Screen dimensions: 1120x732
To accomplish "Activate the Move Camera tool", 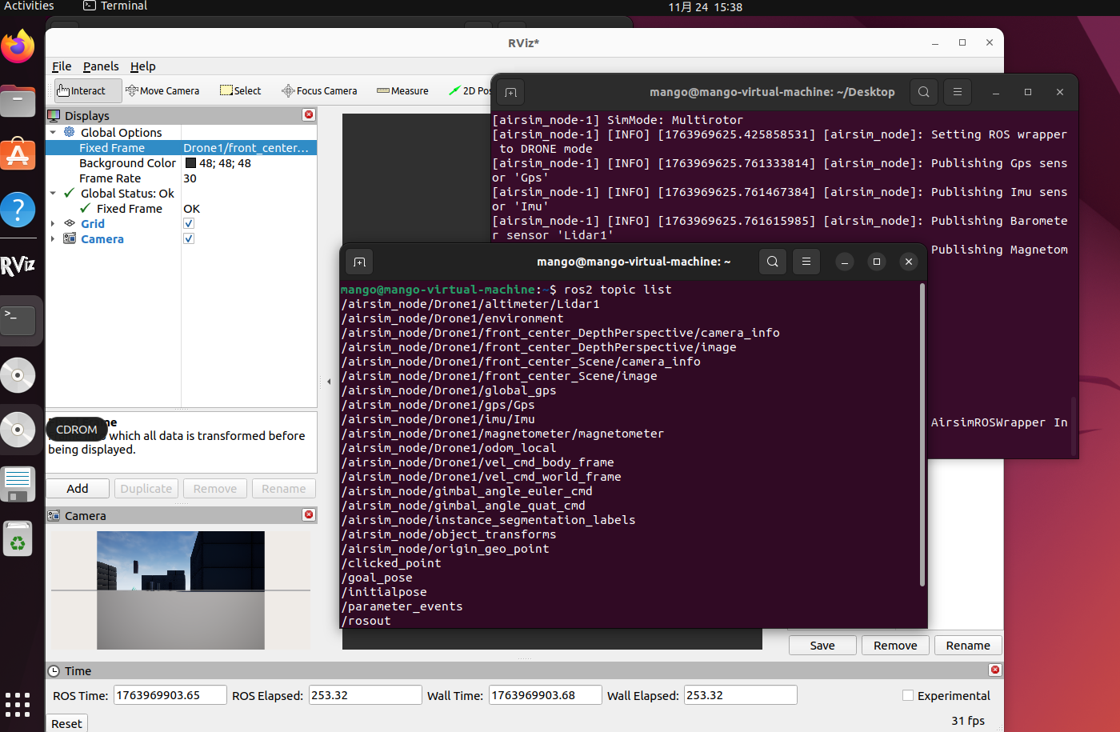I will pos(162,90).
